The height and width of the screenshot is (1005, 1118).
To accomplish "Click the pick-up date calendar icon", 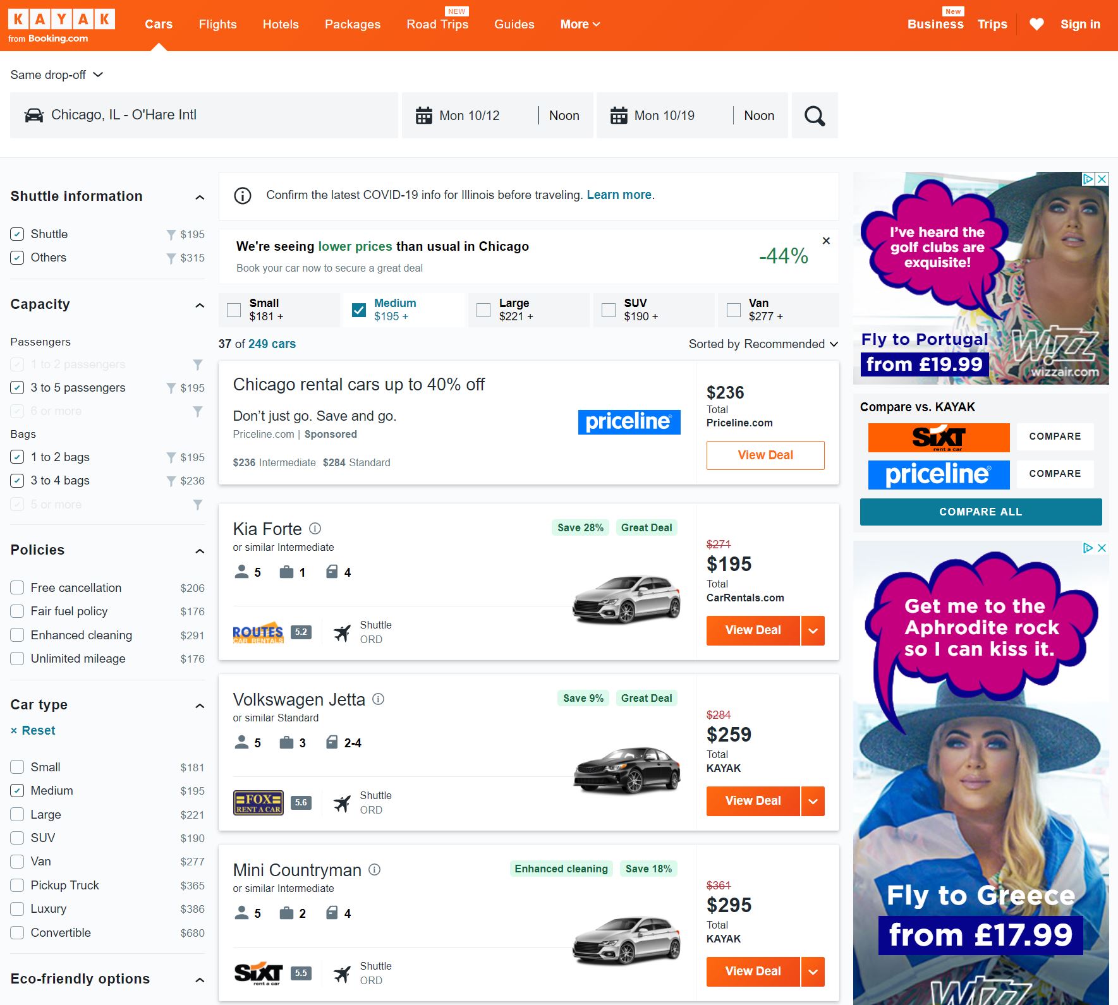I will pyautogui.click(x=423, y=116).
